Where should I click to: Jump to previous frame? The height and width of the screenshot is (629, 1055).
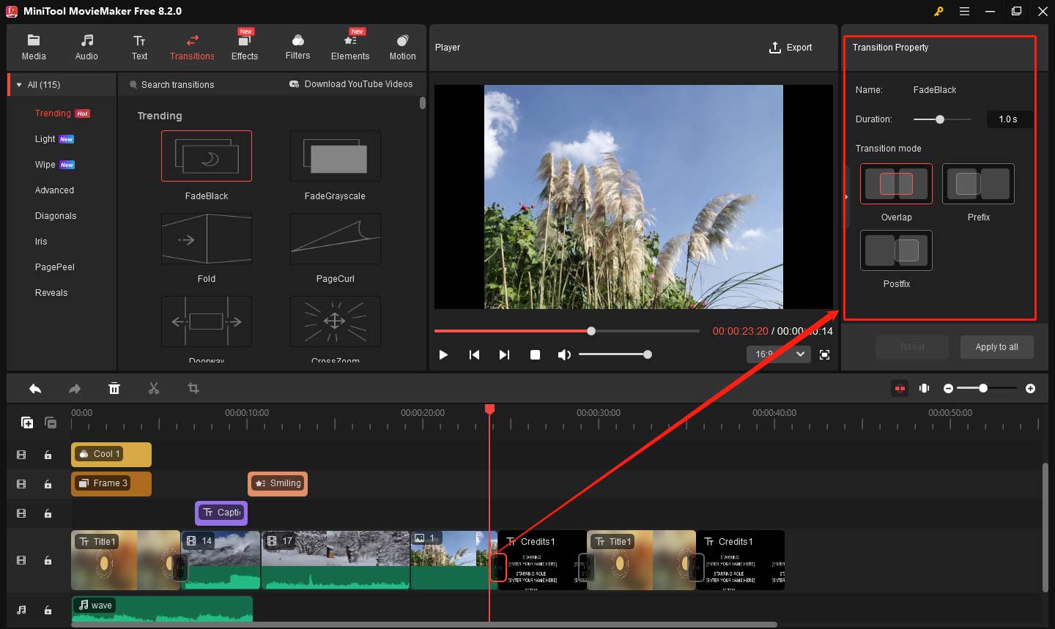[474, 354]
